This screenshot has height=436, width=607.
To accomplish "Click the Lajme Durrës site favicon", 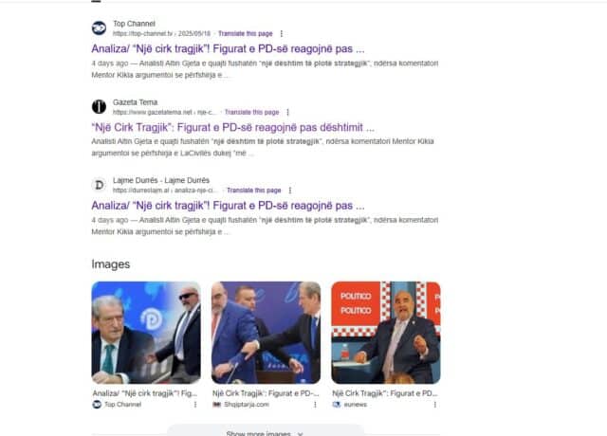I will (x=99, y=185).
